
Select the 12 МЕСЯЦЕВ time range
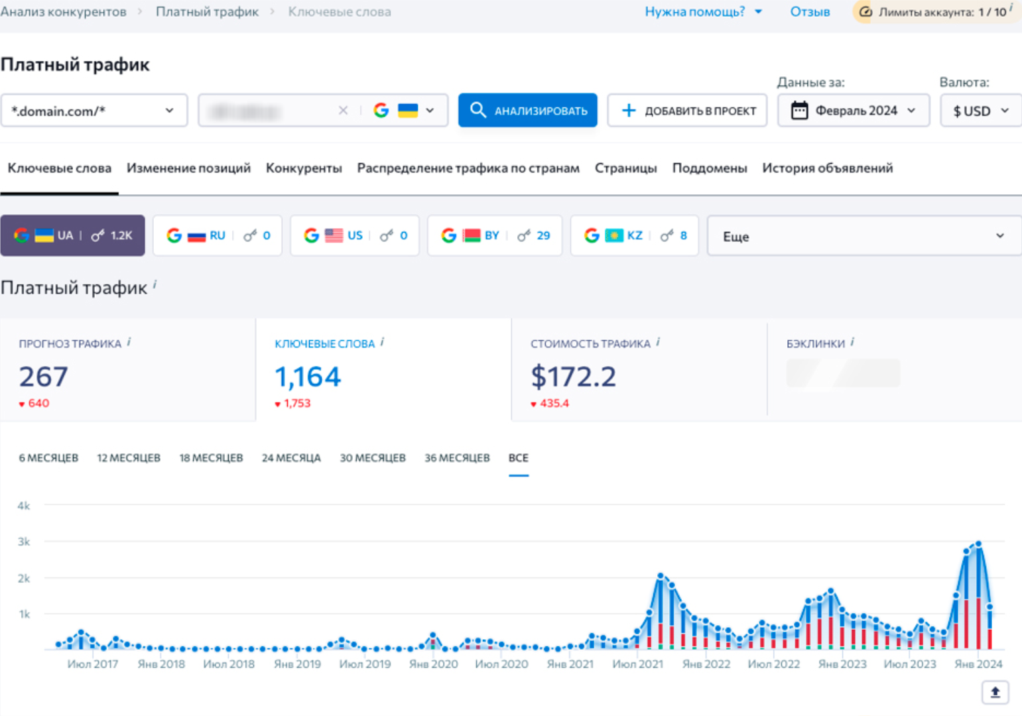click(129, 457)
